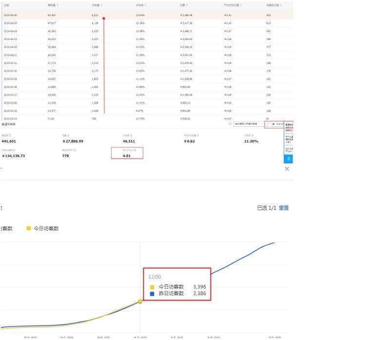Click the ¥3,417.36 cell in the table

point(186,23)
